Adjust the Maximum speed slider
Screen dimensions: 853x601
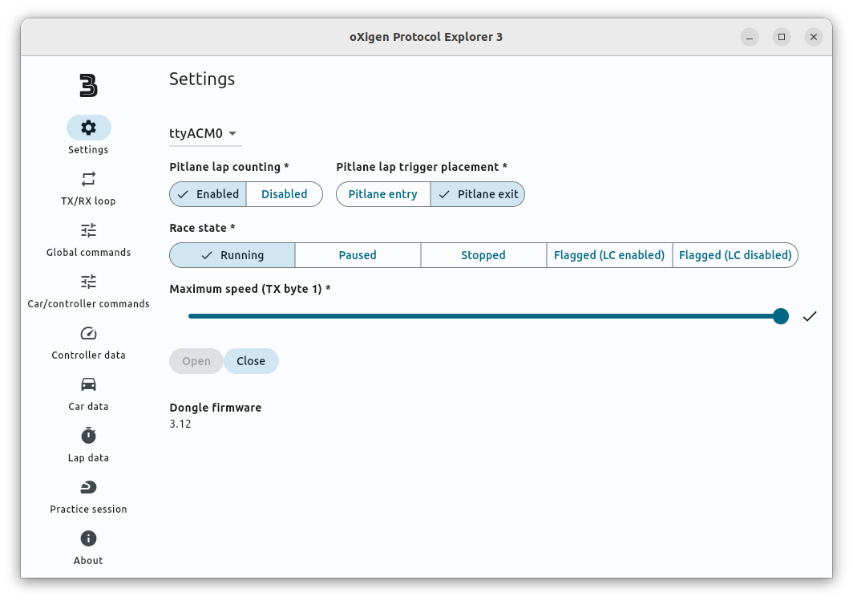point(780,316)
